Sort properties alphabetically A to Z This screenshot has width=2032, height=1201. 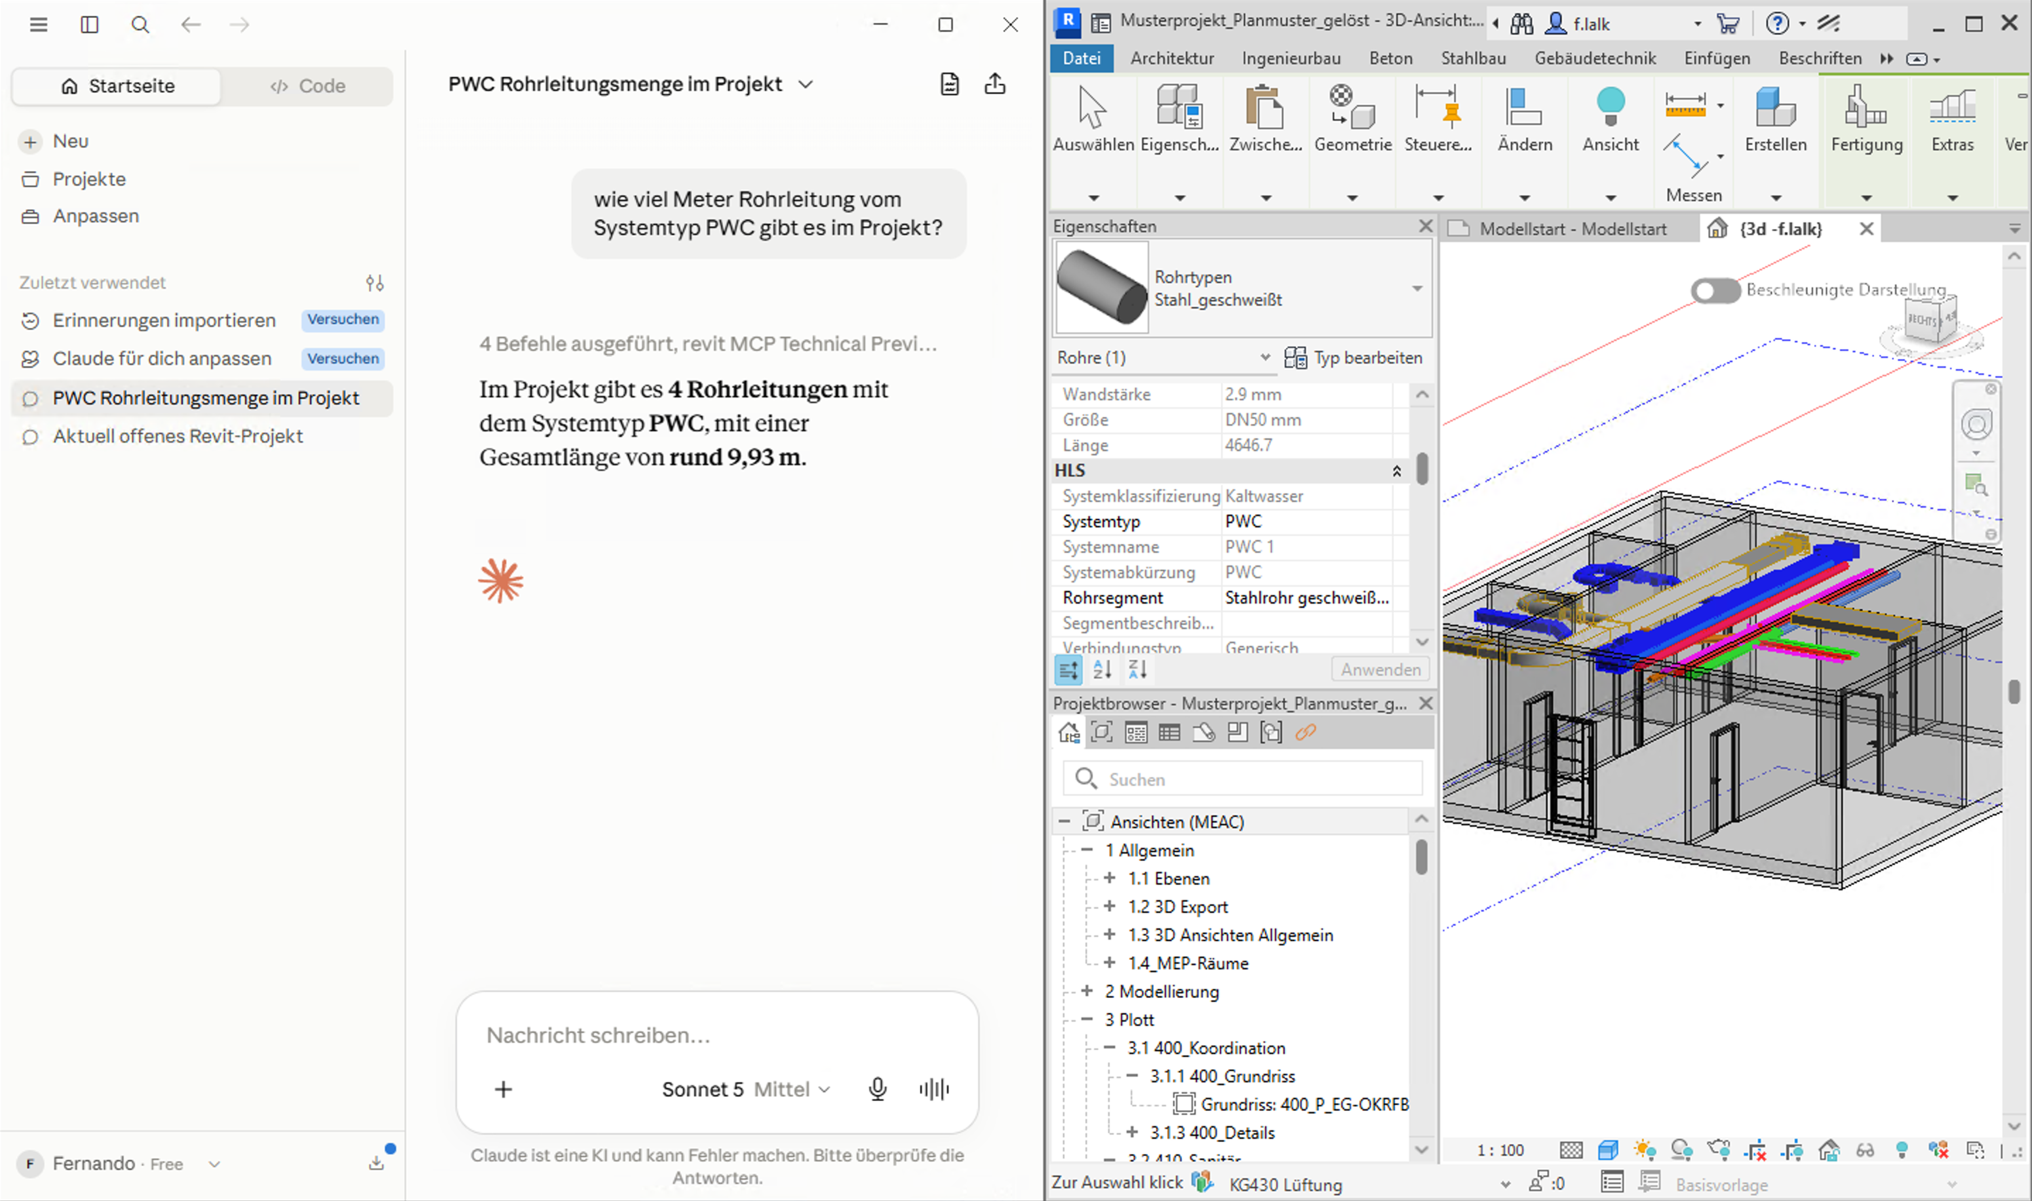tap(1102, 669)
